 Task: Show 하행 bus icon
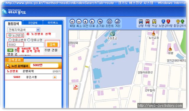coord(147,22)
